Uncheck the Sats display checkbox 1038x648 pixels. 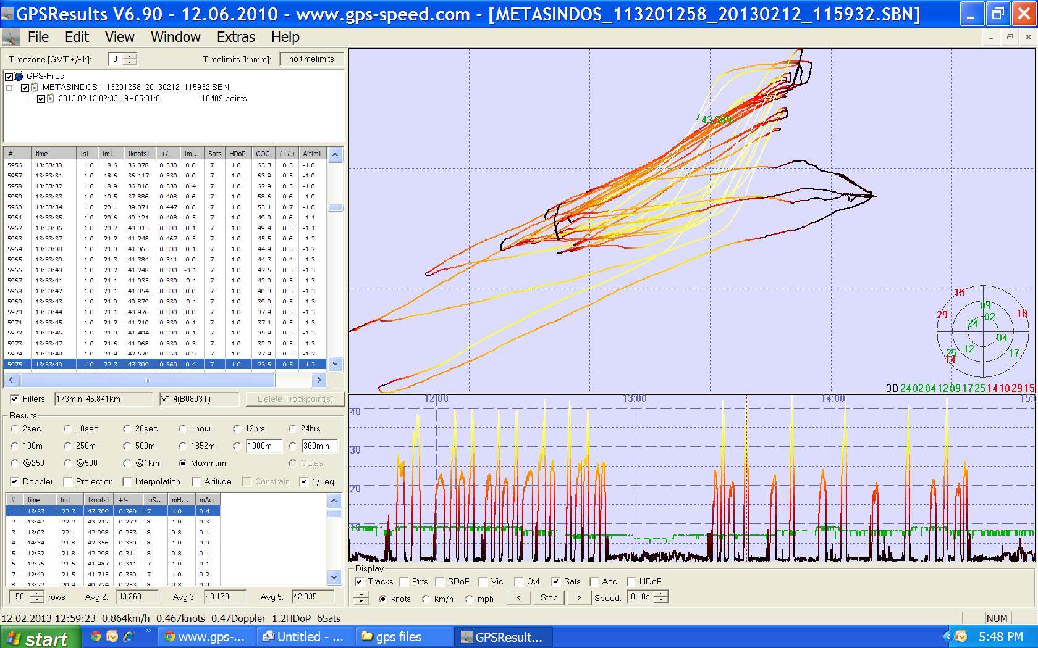[555, 581]
